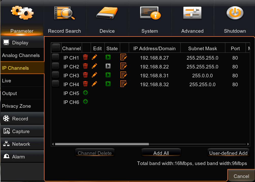Open the Output submenu item

(x=22, y=93)
